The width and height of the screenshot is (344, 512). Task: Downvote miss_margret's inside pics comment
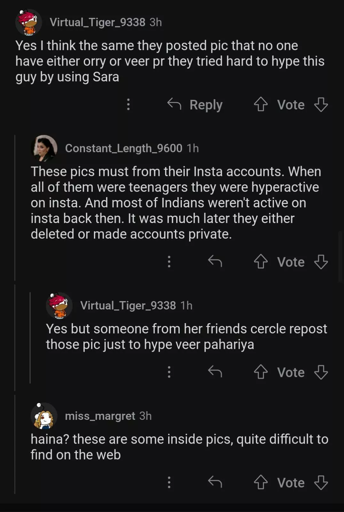coord(321,483)
